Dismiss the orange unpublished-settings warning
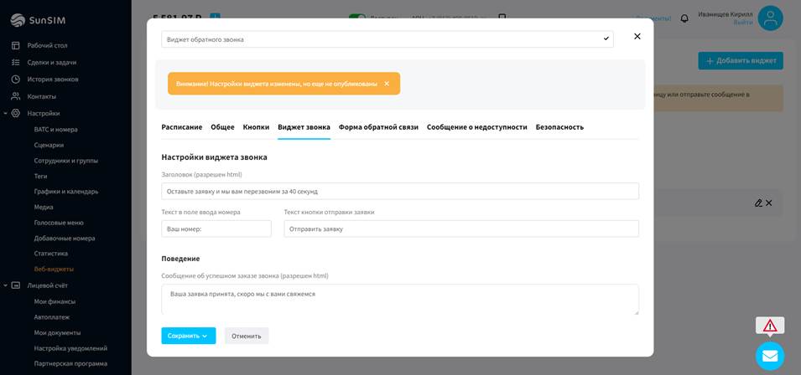This screenshot has width=801, height=375. (x=387, y=84)
